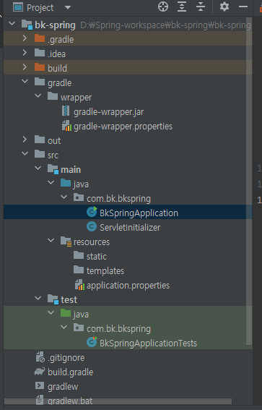Collapse the main module folder
Viewport: 262px width, 410px height.
[x=38, y=168]
